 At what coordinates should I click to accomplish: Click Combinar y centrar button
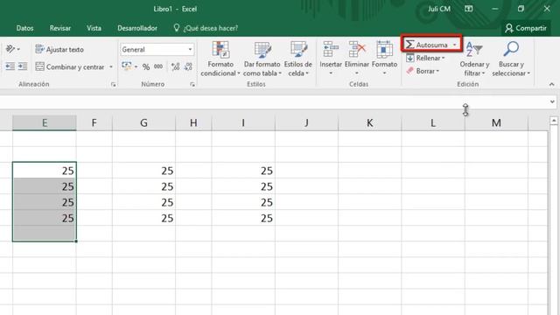coord(70,66)
